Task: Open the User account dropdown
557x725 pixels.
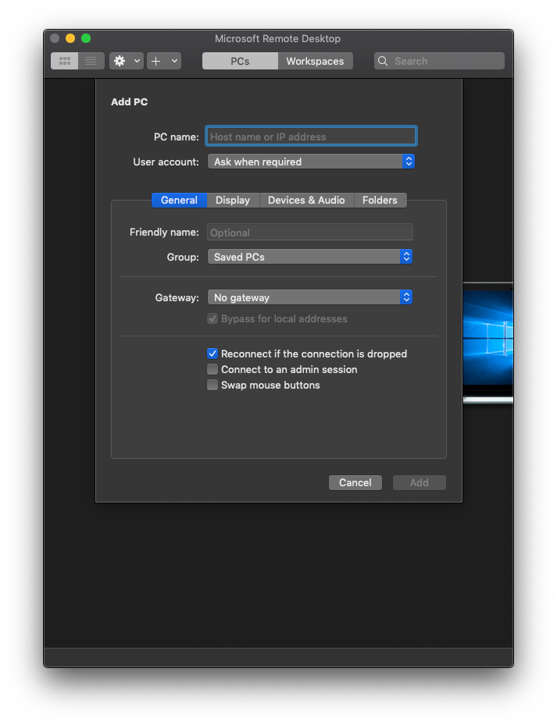Action: click(310, 162)
